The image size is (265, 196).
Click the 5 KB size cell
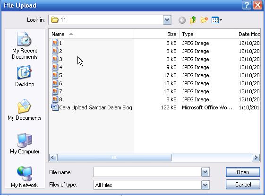[171, 43]
